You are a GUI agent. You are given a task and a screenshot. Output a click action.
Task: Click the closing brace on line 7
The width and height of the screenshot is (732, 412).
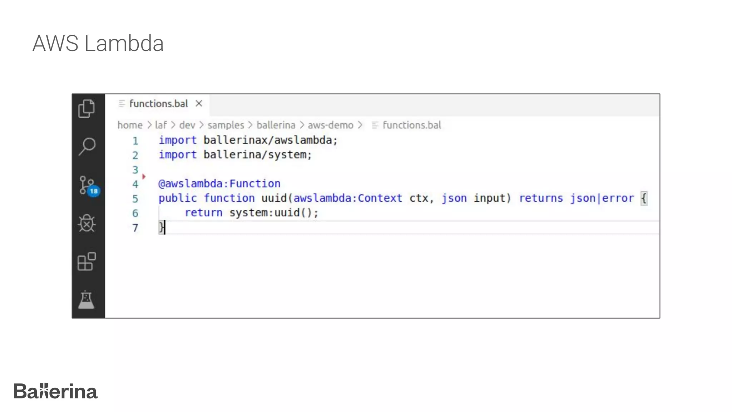pyautogui.click(x=161, y=227)
